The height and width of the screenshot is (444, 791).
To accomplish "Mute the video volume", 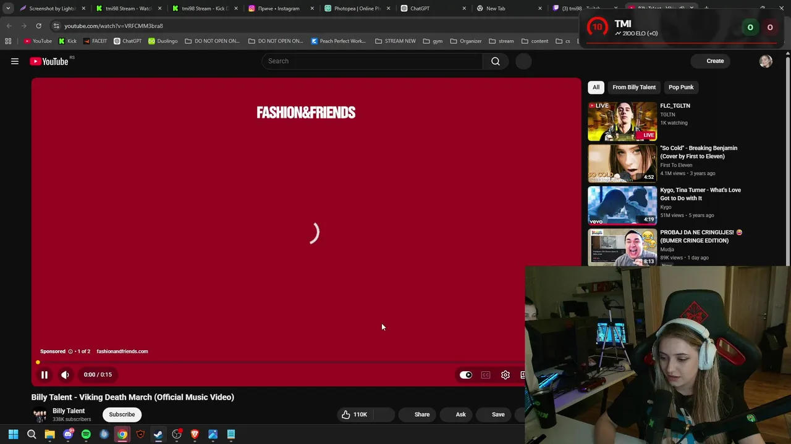I will [x=65, y=374].
